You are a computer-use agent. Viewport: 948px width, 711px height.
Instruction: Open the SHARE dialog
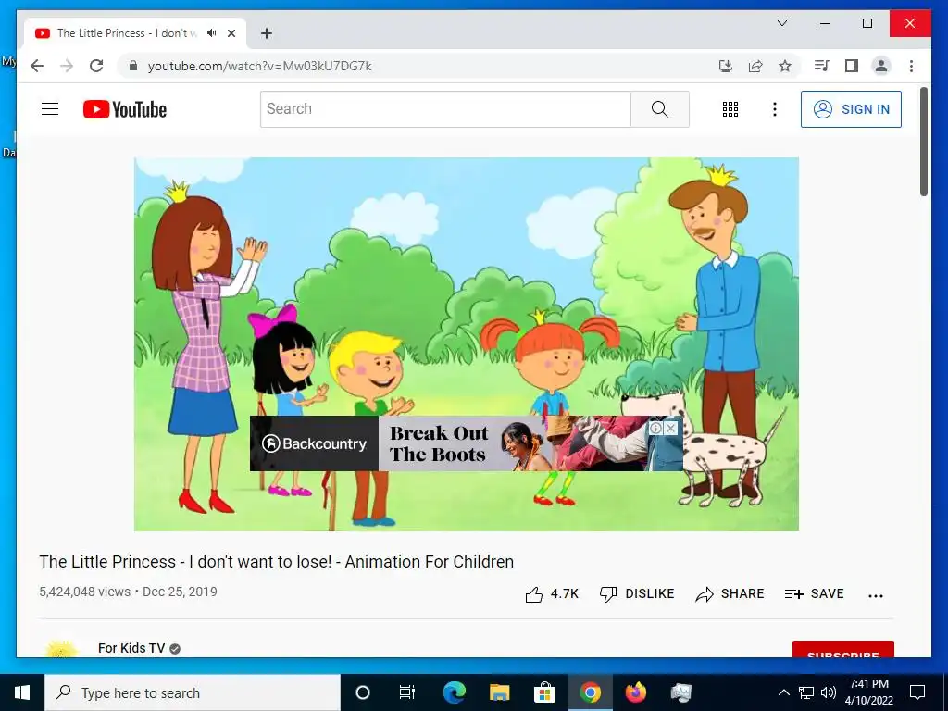tap(730, 593)
